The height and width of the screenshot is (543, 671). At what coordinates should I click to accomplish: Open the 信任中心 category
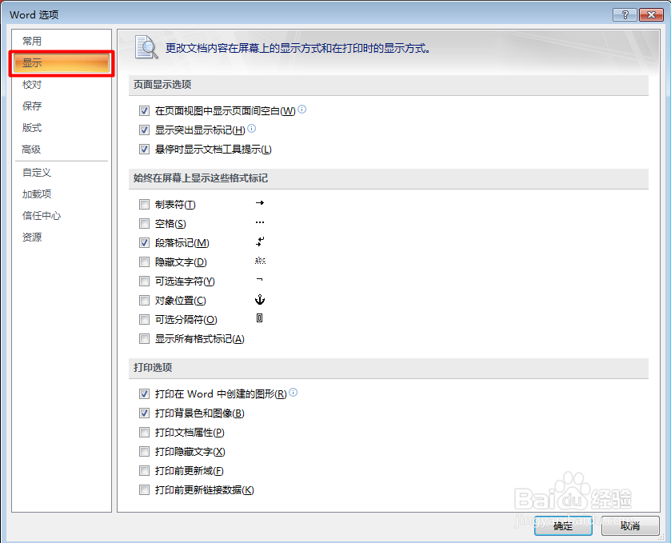[x=62, y=216]
